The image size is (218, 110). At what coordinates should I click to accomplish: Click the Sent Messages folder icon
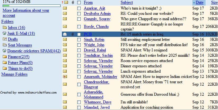click(4, 45)
